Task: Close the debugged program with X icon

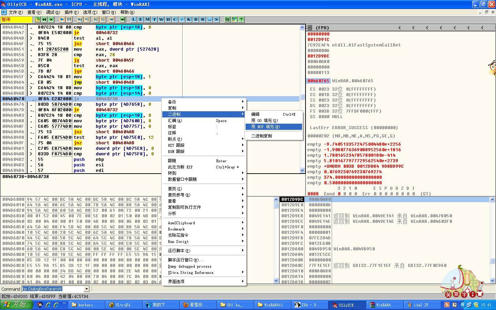Action: 51,20
